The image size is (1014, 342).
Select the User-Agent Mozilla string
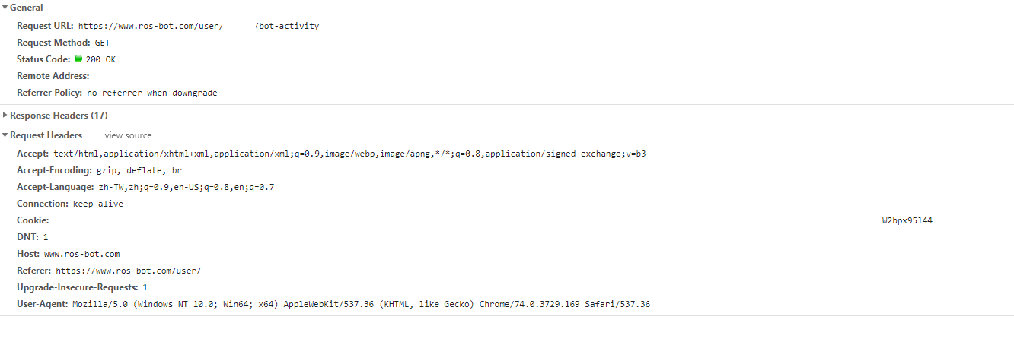click(361, 304)
